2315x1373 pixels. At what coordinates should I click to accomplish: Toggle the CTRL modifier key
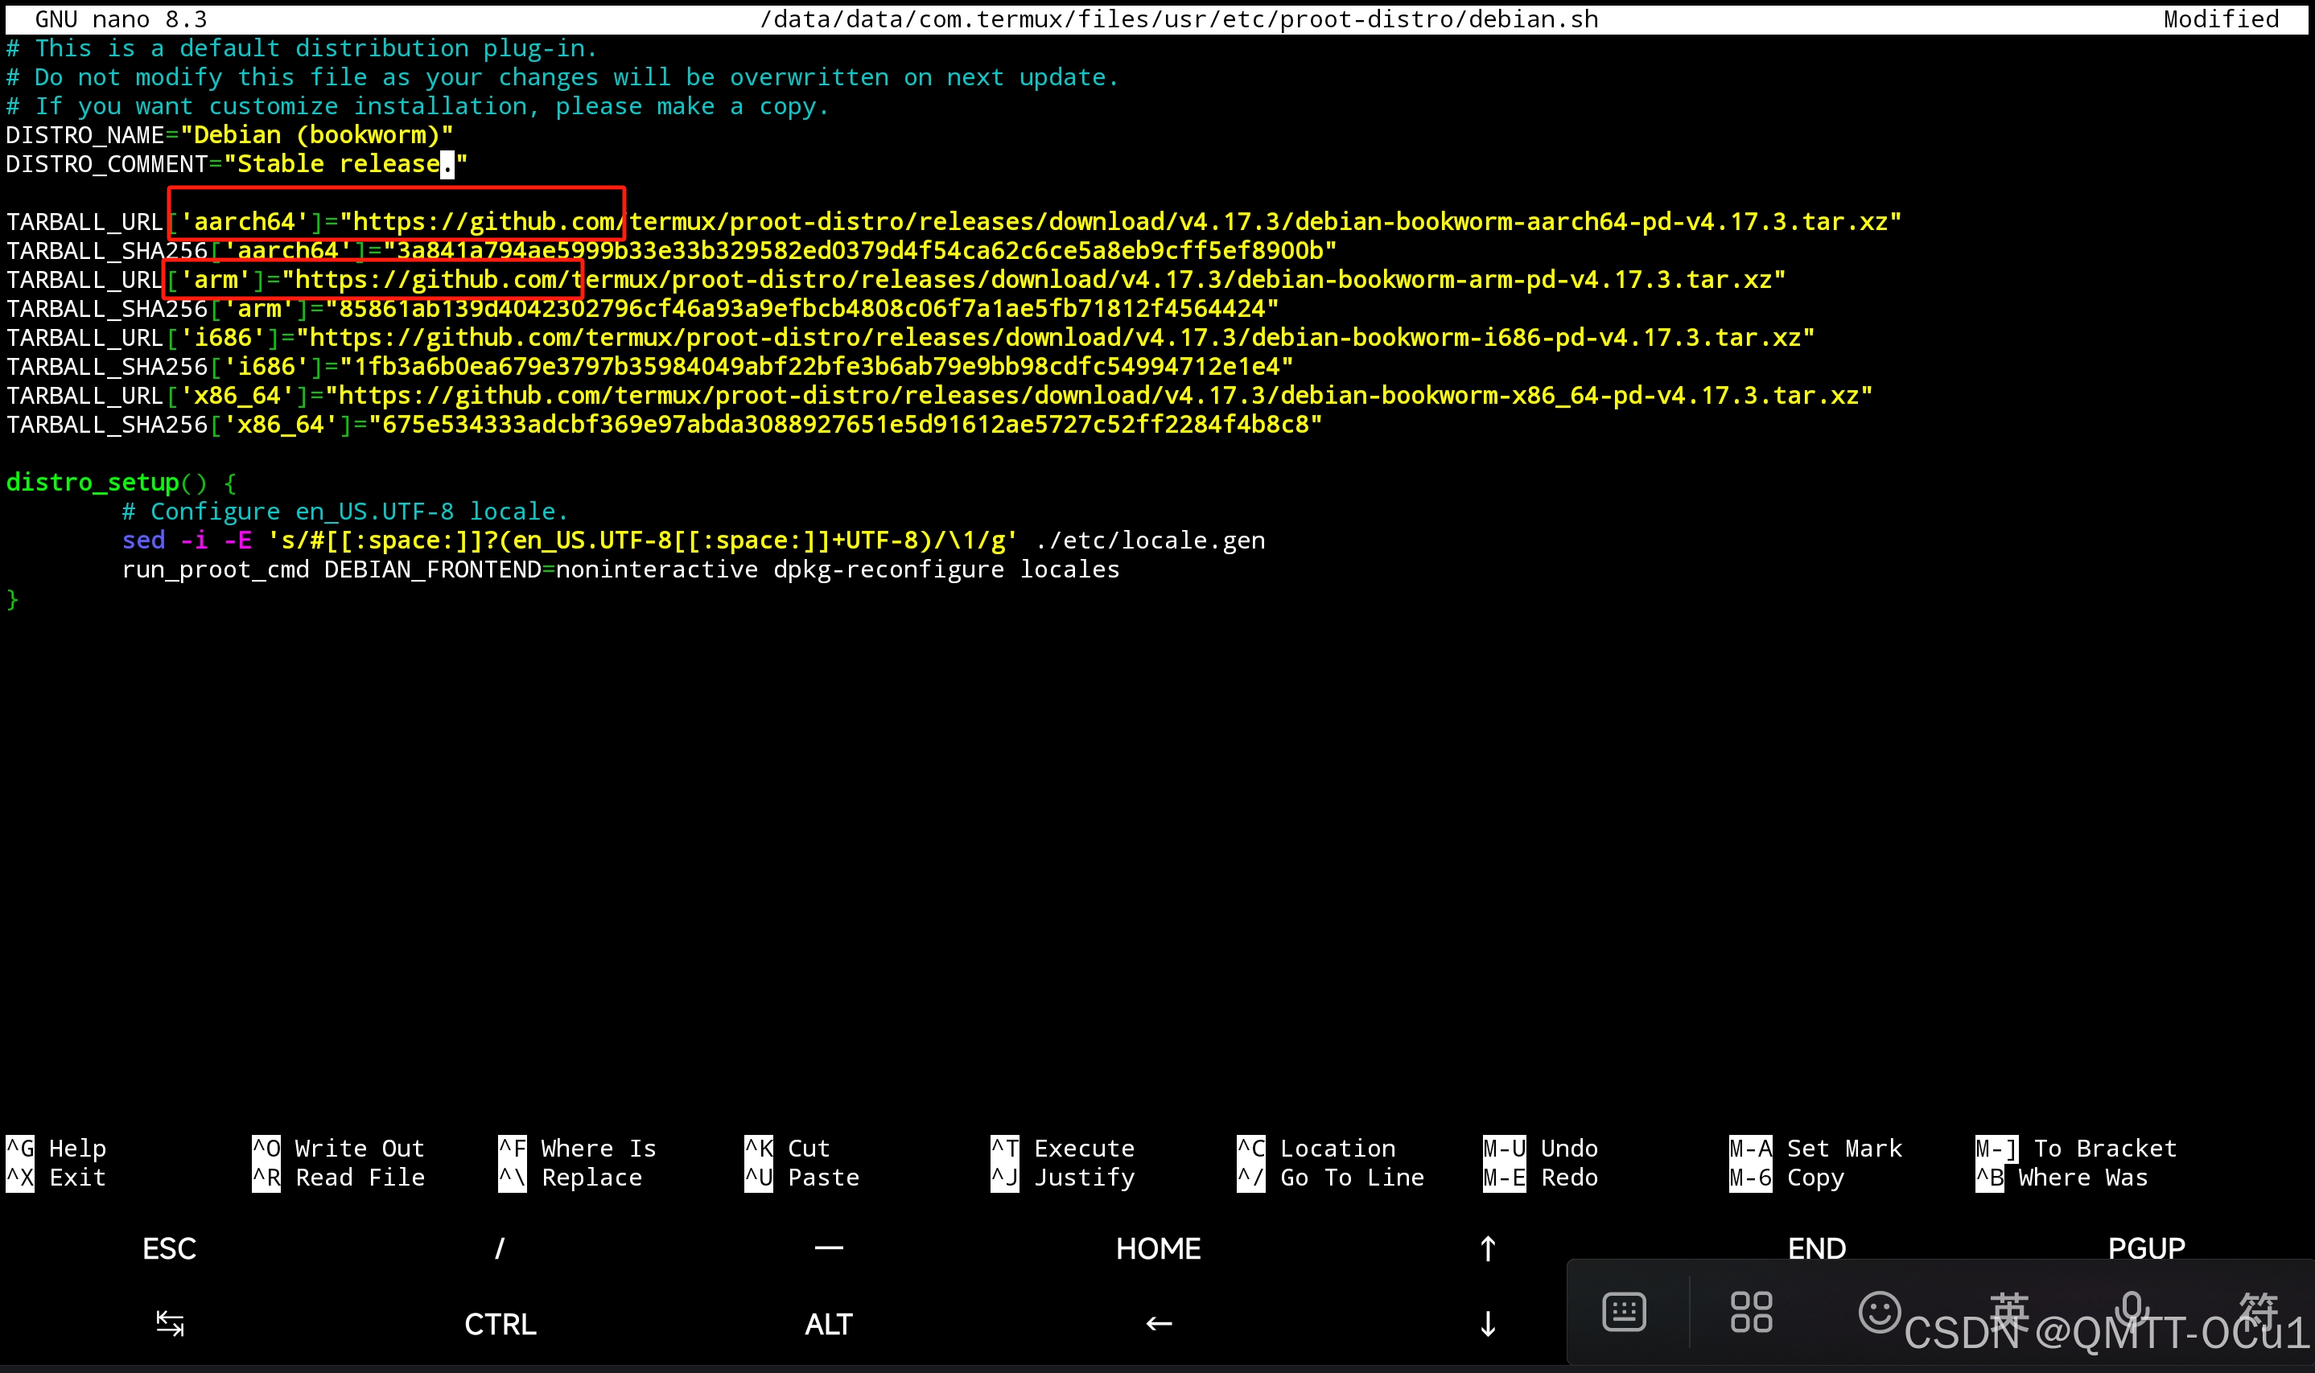tap(500, 1324)
